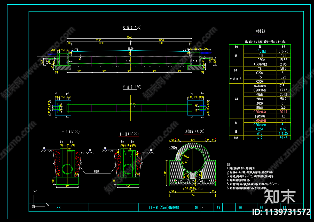Image resolution: width=314 pixels, height=222 pixels.
Task: Select the "5.6" quantity value
Action: tap(283, 108)
